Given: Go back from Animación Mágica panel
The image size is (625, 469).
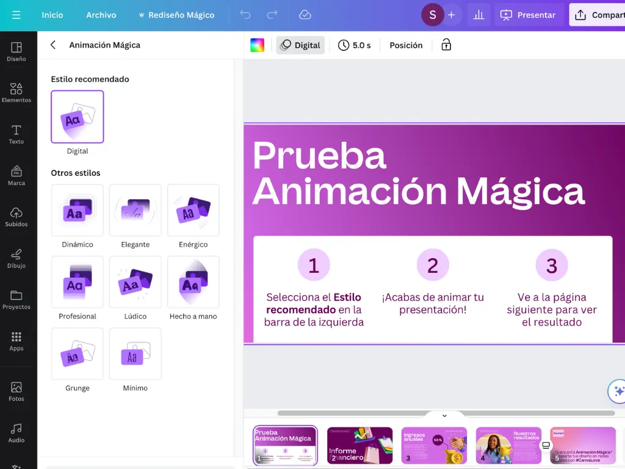Looking at the screenshot, I should (x=53, y=45).
